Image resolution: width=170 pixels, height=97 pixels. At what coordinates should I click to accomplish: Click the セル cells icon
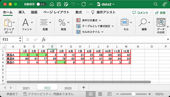point(125,22)
